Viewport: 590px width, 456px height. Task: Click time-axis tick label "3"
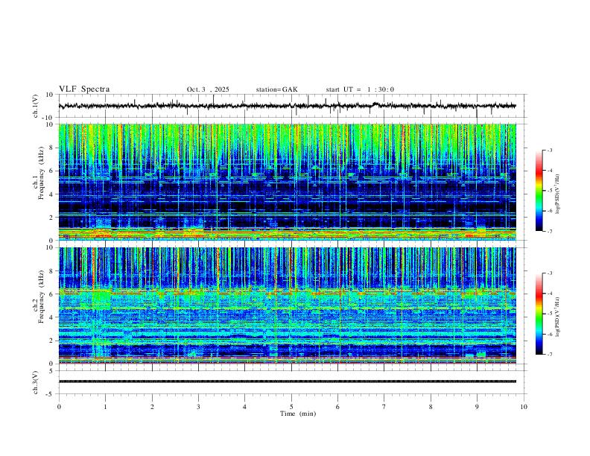pyautogui.click(x=198, y=407)
